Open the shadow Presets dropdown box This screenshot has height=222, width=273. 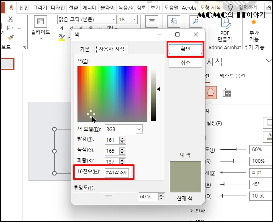tap(268, 123)
